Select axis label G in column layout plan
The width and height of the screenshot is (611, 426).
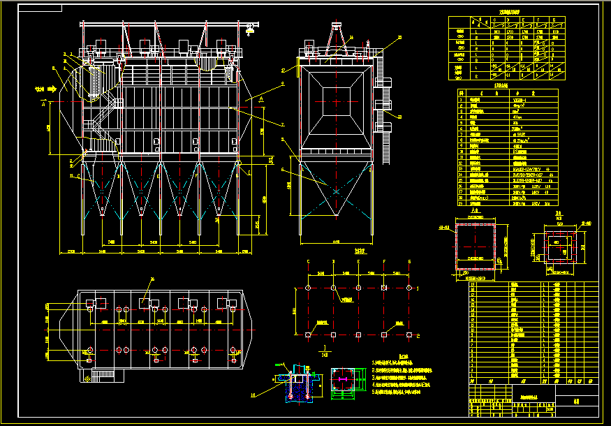[x=409, y=262]
